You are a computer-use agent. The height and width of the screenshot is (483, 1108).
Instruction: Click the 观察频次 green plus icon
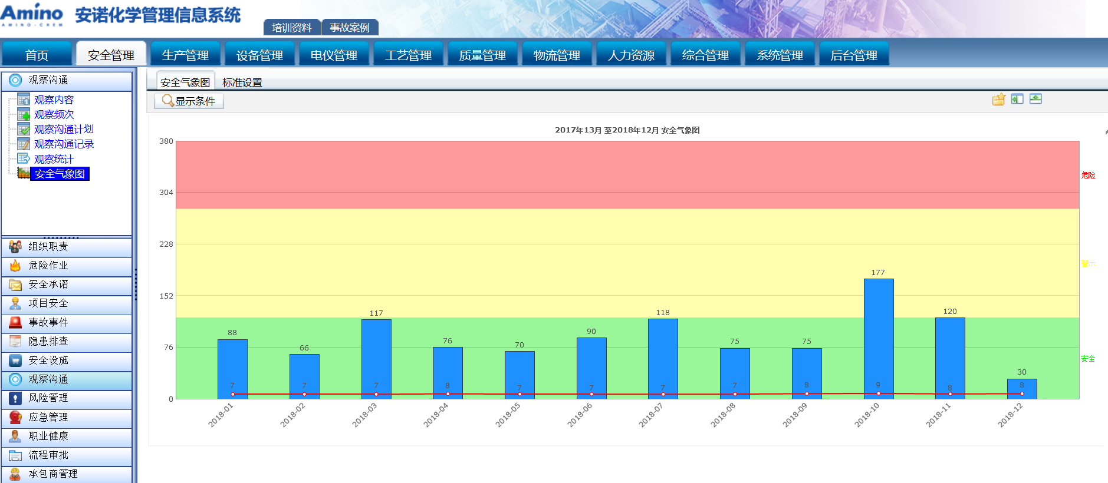24,114
